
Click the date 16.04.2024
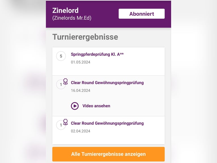(x=80, y=91)
